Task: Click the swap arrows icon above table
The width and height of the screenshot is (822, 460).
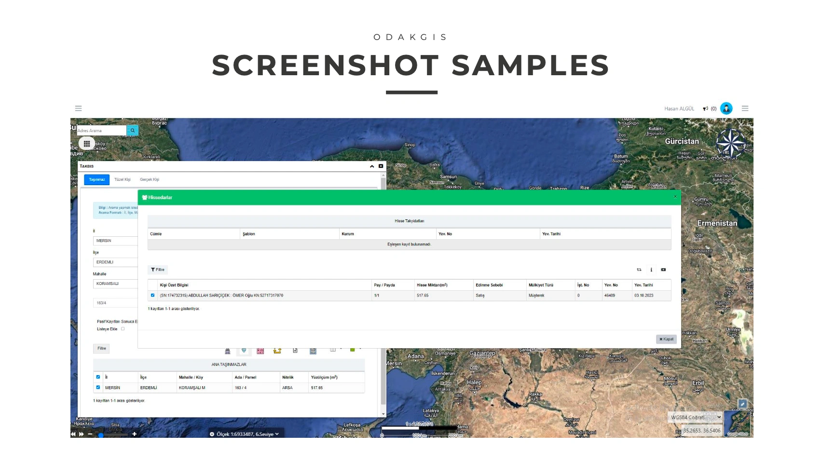Action: (x=639, y=270)
